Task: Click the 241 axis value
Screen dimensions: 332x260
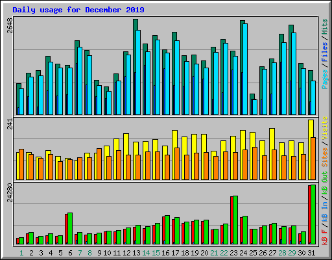Action: tap(10, 124)
